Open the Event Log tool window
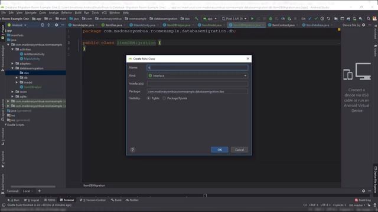 coord(363,200)
